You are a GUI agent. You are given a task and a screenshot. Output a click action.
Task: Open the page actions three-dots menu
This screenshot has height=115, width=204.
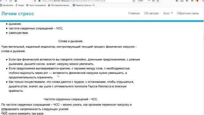pos(149,1)
